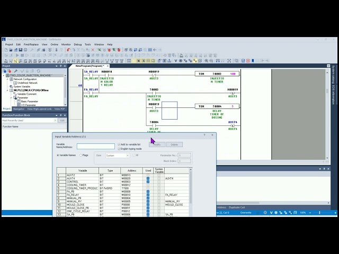Click the Play run toolbar icon
The image size is (339, 254).
point(17,56)
